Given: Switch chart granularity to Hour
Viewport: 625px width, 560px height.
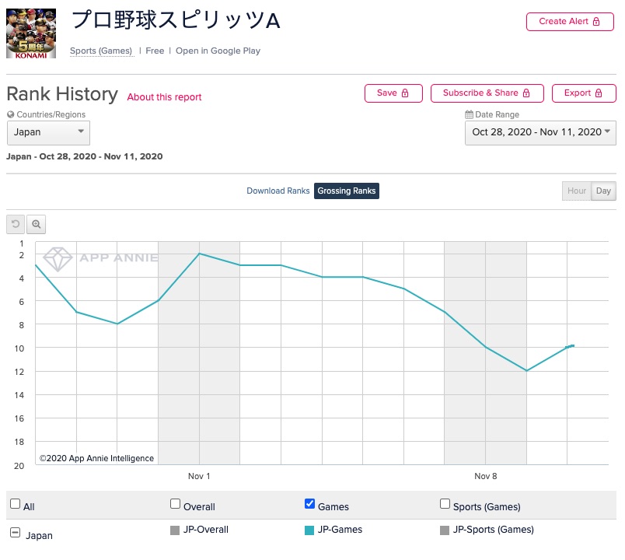Looking at the screenshot, I should pyautogui.click(x=576, y=191).
